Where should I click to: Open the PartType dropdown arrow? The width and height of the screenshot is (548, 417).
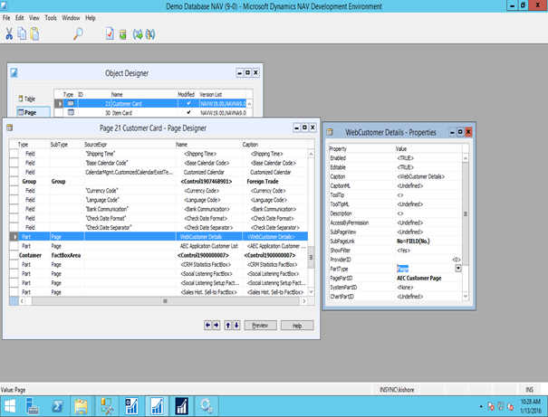click(x=457, y=269)
